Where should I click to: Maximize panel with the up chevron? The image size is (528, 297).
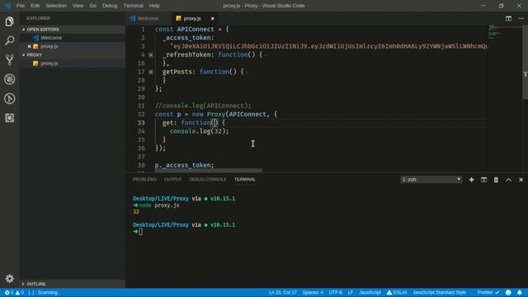(x=508, y=180)
